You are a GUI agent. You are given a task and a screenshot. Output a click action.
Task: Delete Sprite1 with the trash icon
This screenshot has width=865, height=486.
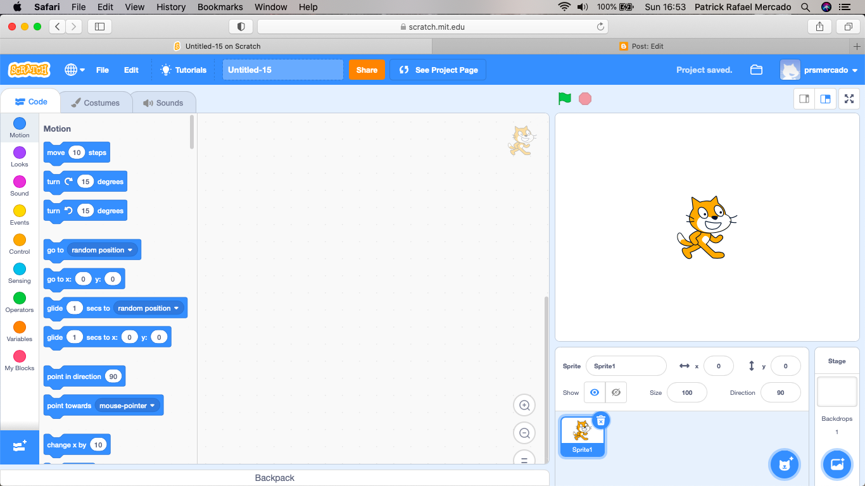tap(601, 420)
